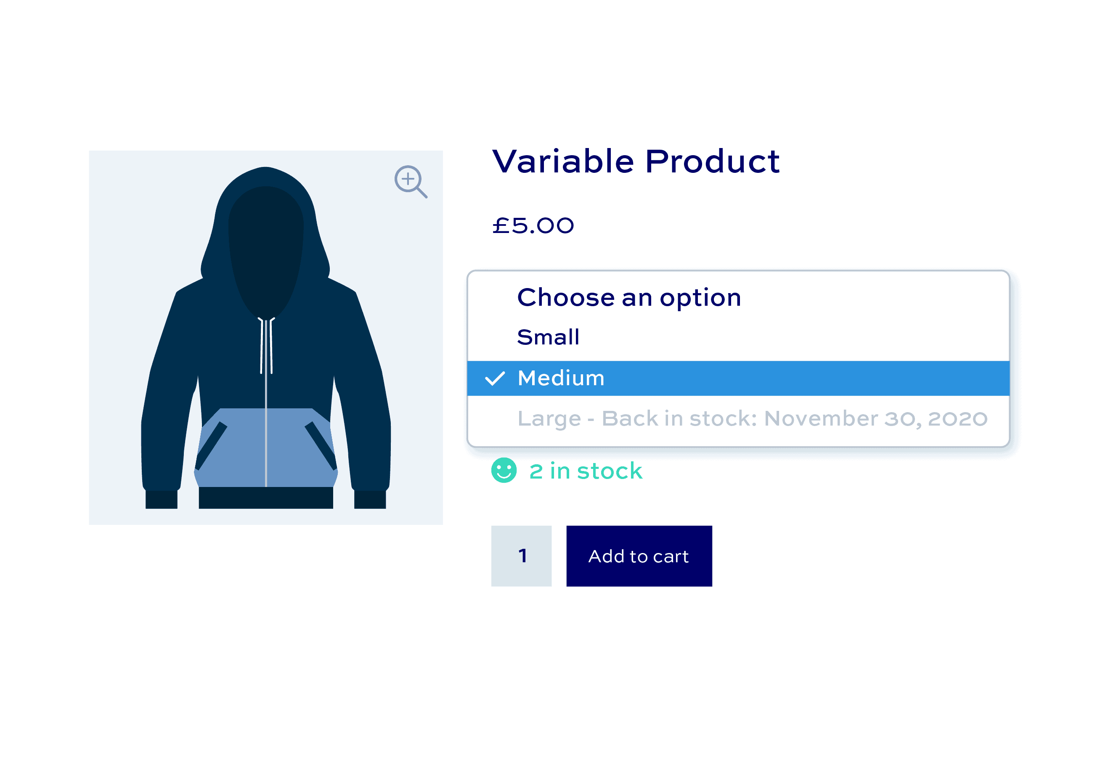Select the Small size option
1095x778 pixels.
tap(738, 337)
